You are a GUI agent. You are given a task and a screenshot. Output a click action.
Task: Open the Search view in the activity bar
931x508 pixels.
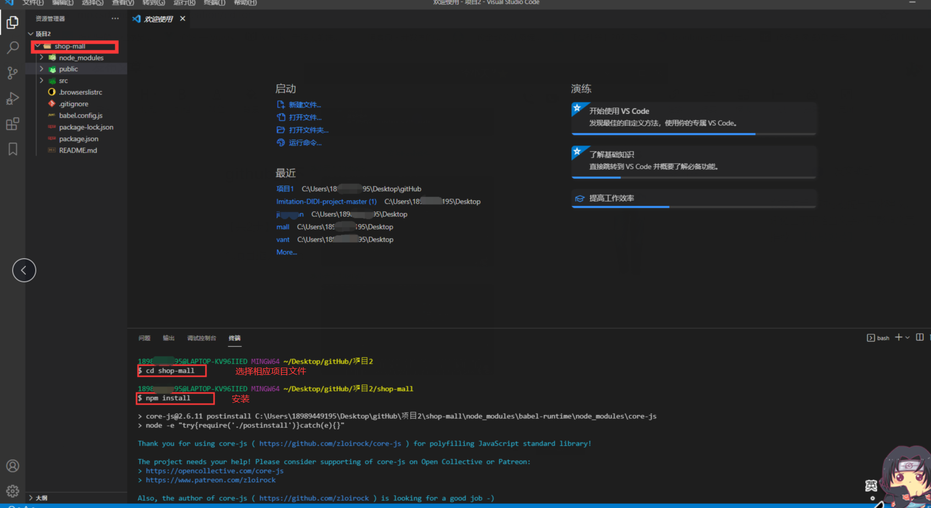click(12, 48)
